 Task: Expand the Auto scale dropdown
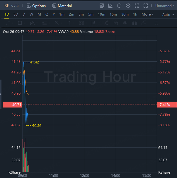point(167,15)
